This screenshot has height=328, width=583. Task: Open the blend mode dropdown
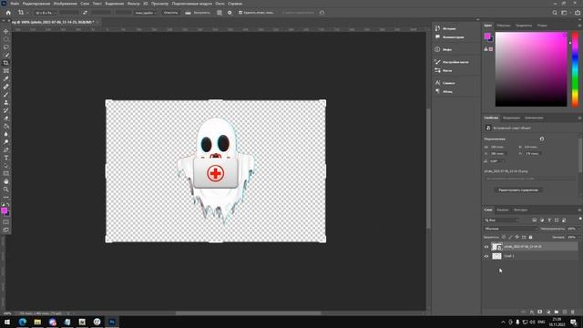coord(511,229)
